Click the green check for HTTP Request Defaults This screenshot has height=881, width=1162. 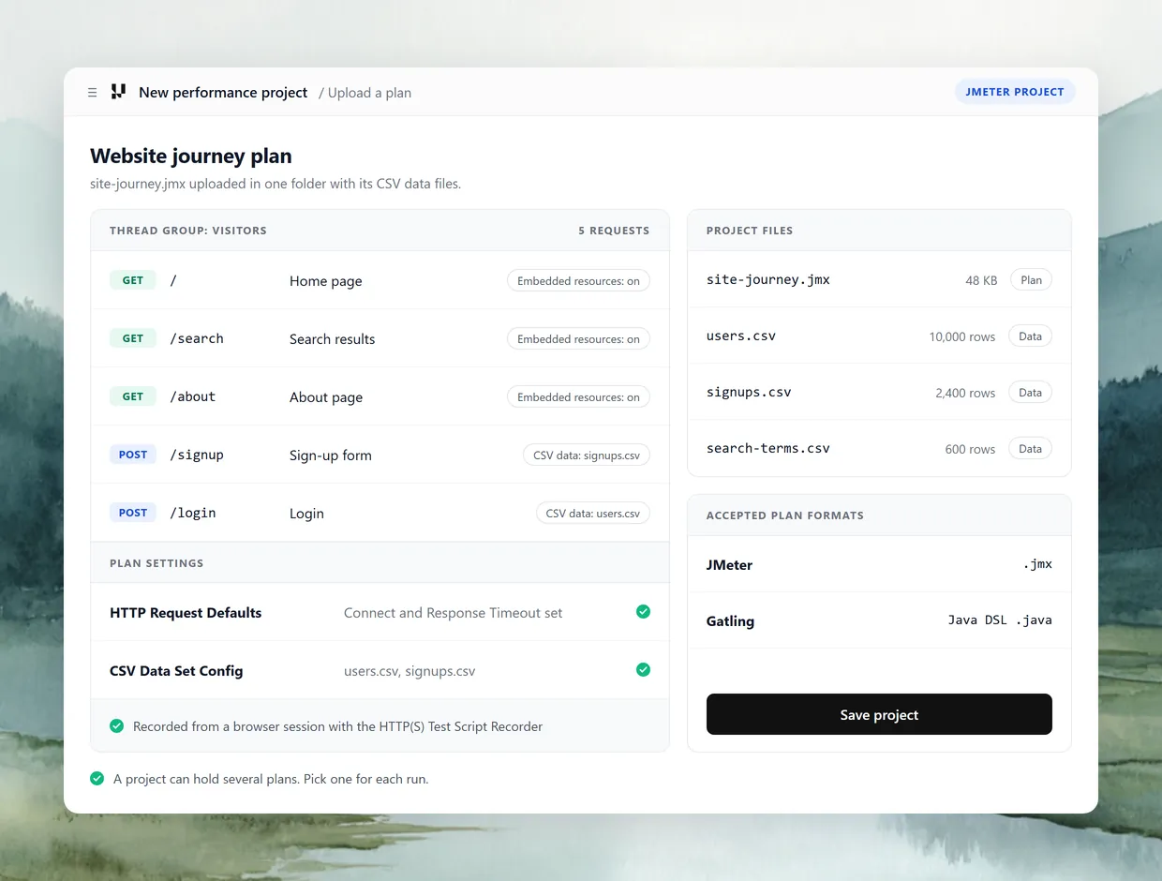point(643,612)
